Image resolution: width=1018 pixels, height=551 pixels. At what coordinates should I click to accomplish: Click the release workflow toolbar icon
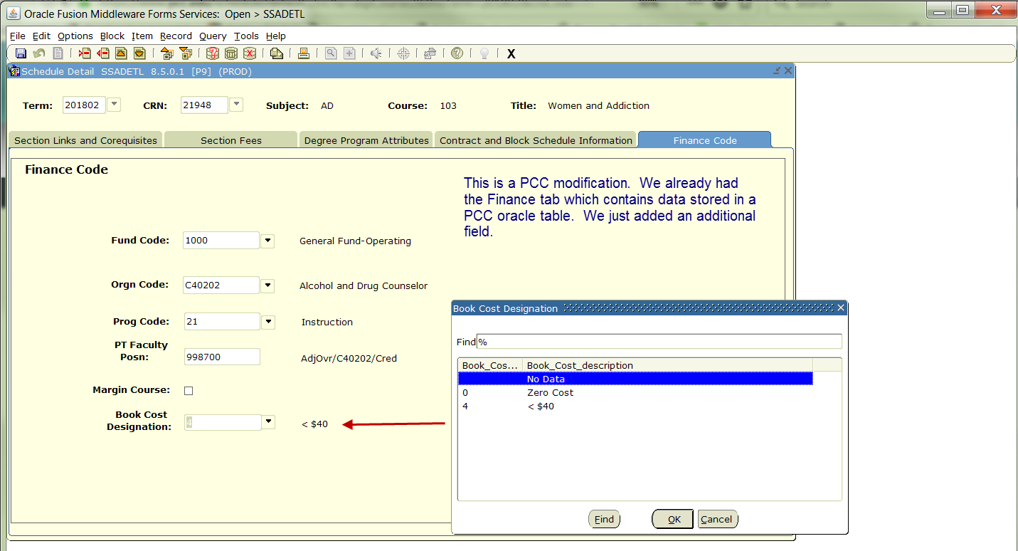pyautogui.click(x=430, y=53)
